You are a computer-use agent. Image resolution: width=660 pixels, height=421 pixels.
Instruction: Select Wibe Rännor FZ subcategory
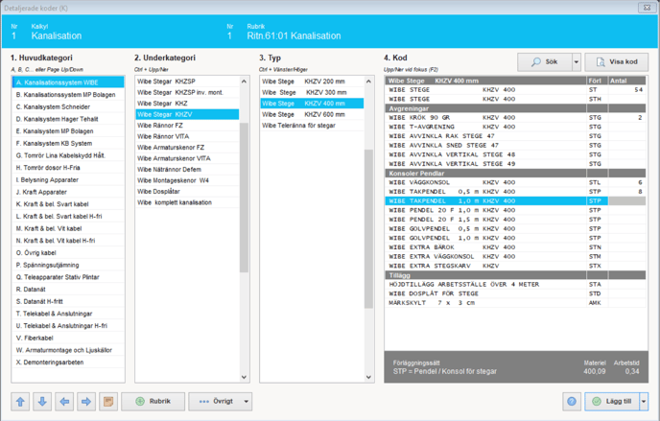point(187,126)
